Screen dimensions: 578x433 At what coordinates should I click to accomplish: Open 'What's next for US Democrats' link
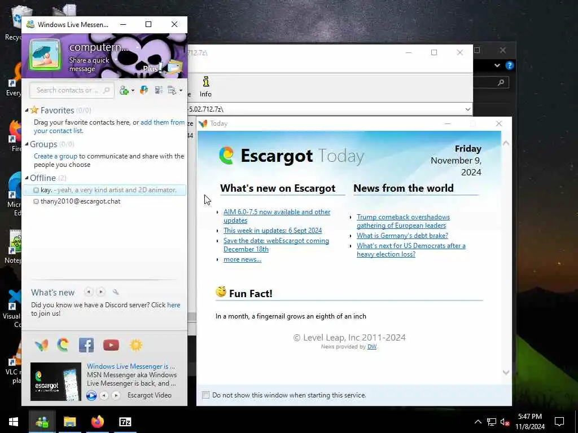(411, 250)
